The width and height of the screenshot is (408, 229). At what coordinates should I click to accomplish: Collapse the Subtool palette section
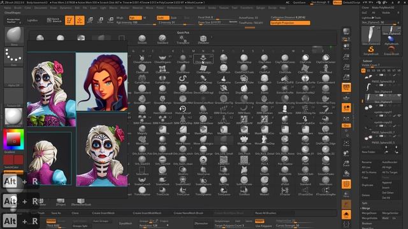[x=367, y=61]
